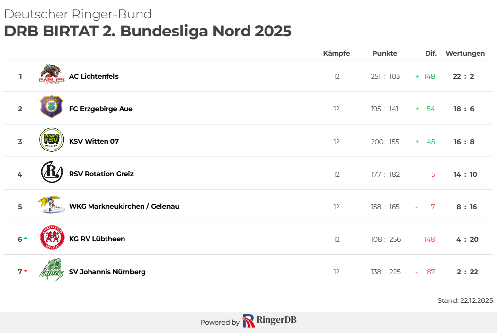Click the WKG Markneukirchen / Gelenau logo
Viewport: 497px width, 333px height.
52,205
